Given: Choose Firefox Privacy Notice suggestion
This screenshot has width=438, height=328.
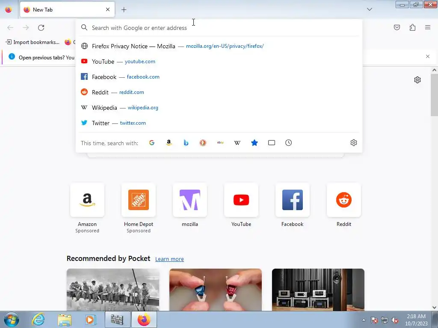Looking at the screenshot, I should coord(219,46).
